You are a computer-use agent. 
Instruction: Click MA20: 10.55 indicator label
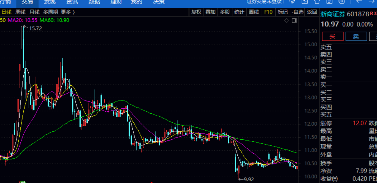(23, 20)
